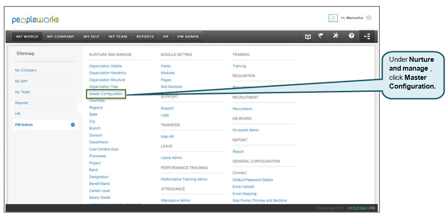Open the City link
The image size is (446, 215).
pos(92,121)
